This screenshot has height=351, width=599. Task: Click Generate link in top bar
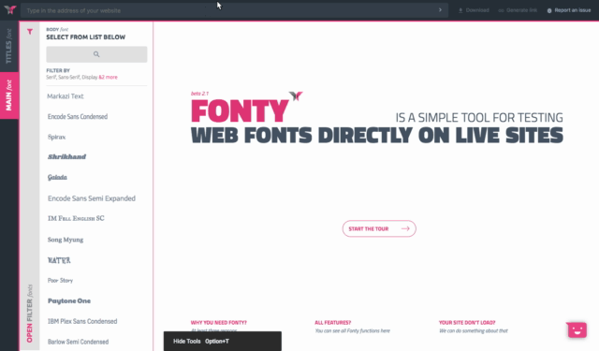[x=518, y=10]
